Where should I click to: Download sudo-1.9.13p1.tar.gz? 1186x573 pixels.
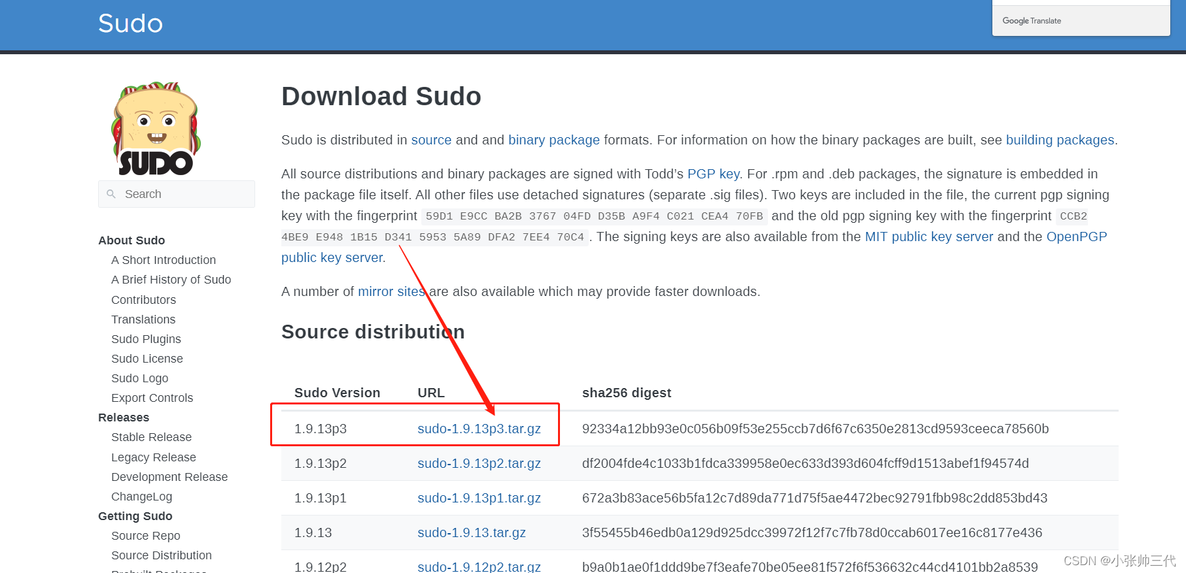coord(479,498)
